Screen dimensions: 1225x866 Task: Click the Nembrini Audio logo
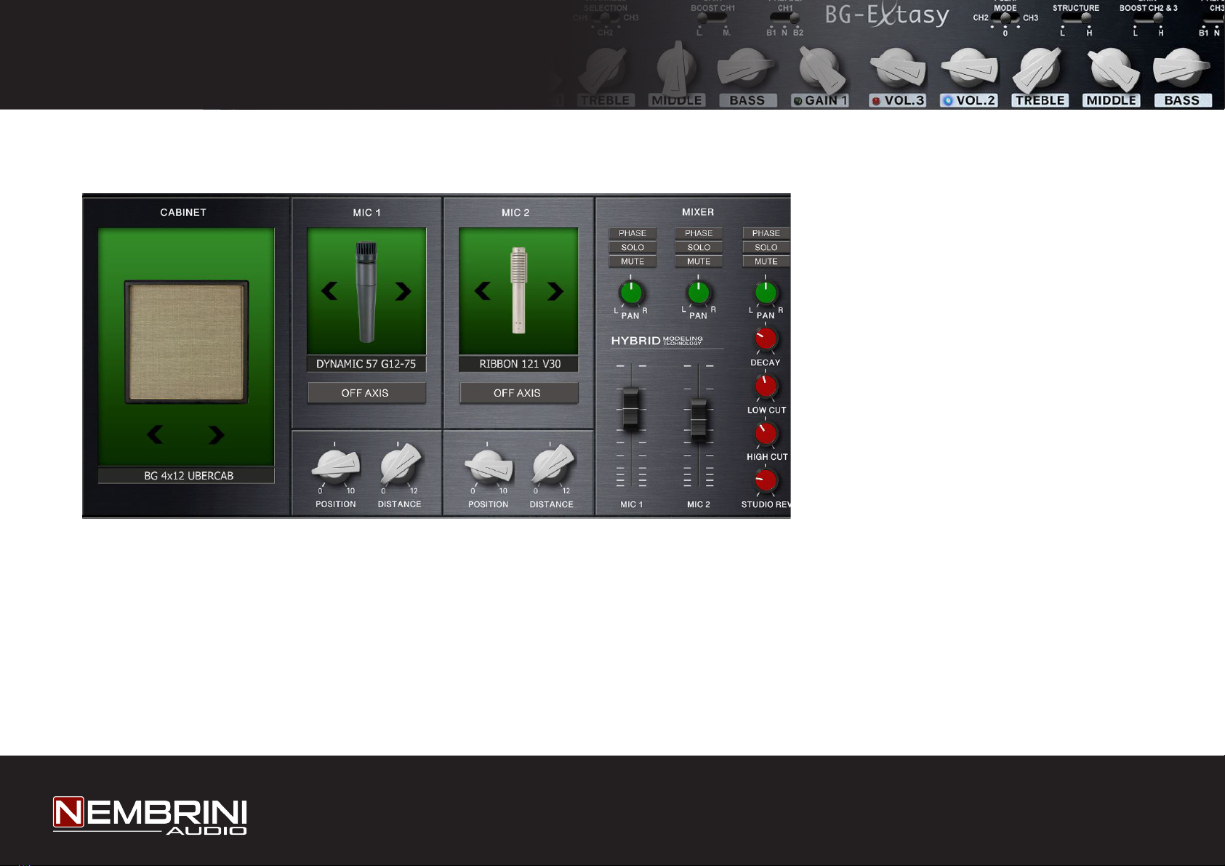pos(150,817)
